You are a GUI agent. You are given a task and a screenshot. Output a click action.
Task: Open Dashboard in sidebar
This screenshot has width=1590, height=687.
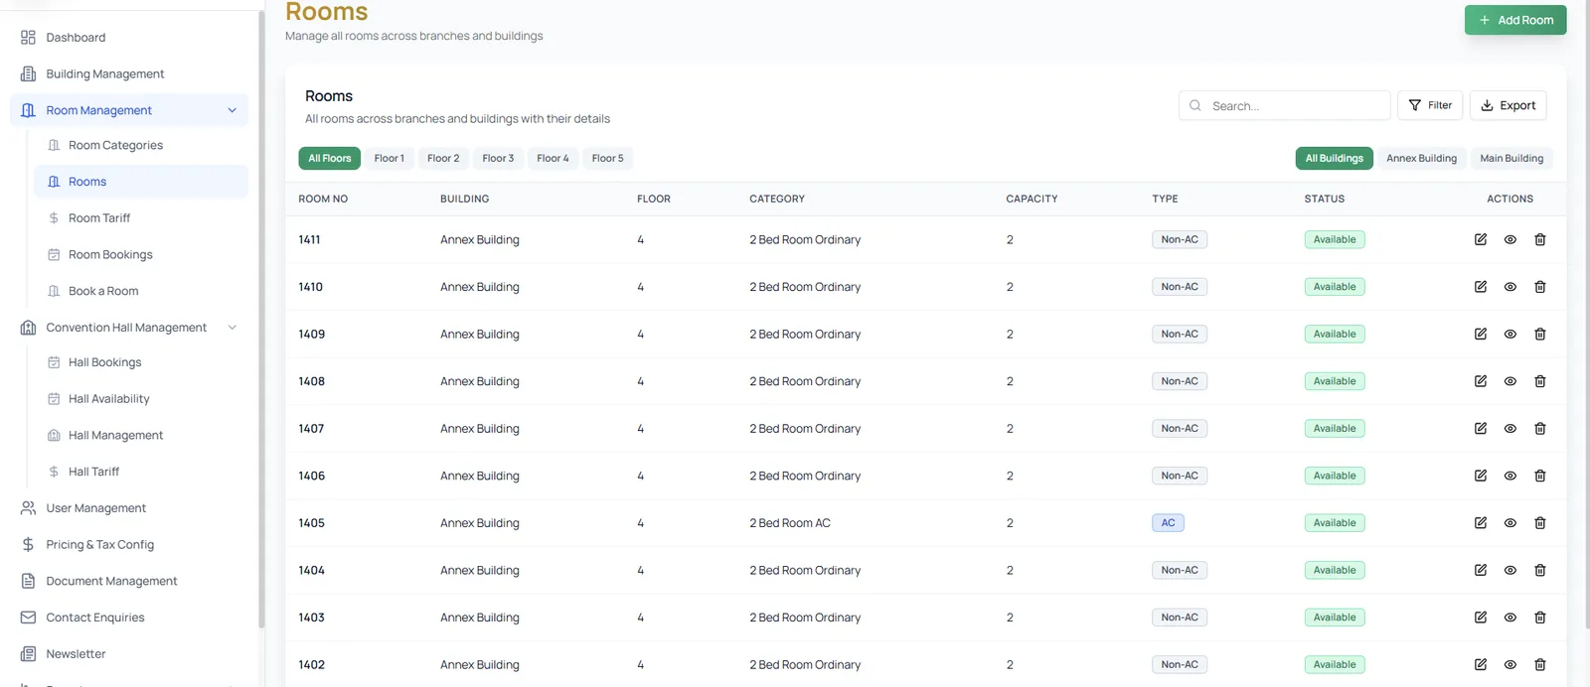(x=129, y=38)
